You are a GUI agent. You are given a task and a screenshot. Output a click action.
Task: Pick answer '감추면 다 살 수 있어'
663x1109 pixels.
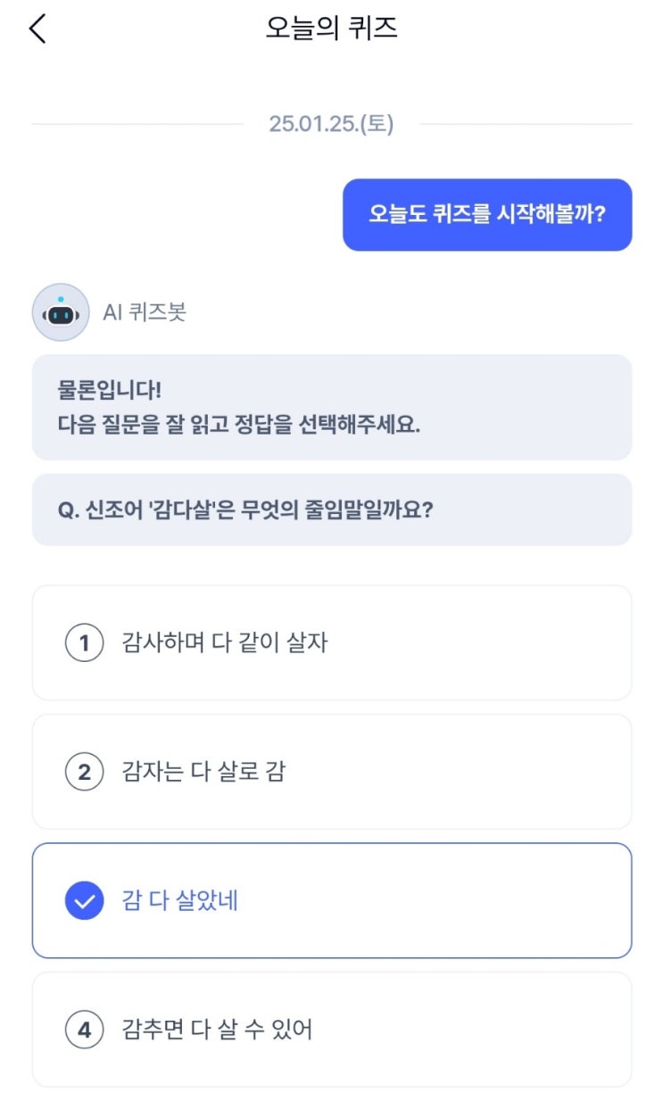coord(217,1030)
